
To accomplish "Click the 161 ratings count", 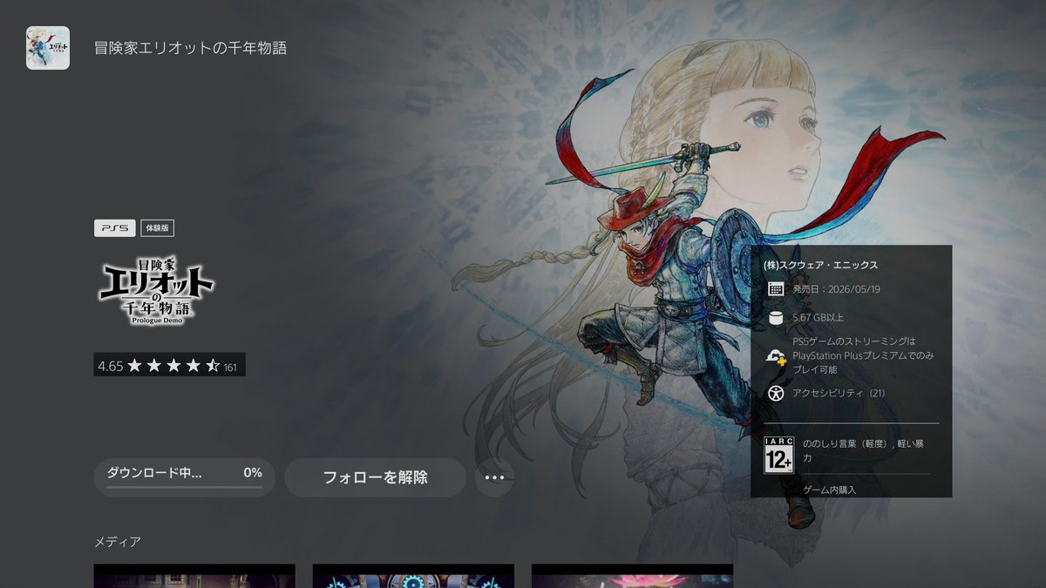I will [x=230, y=368].
